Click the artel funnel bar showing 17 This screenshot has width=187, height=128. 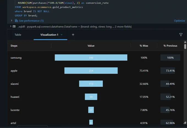[91, 122]
